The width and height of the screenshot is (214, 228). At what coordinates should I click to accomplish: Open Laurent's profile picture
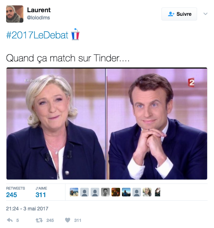pos(15,14)
